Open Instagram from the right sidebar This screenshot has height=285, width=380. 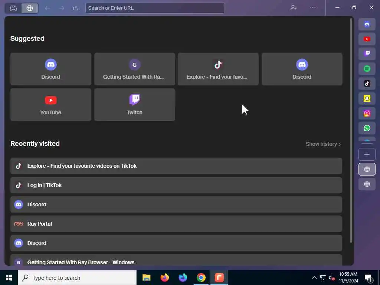click(x=367, y=113)
